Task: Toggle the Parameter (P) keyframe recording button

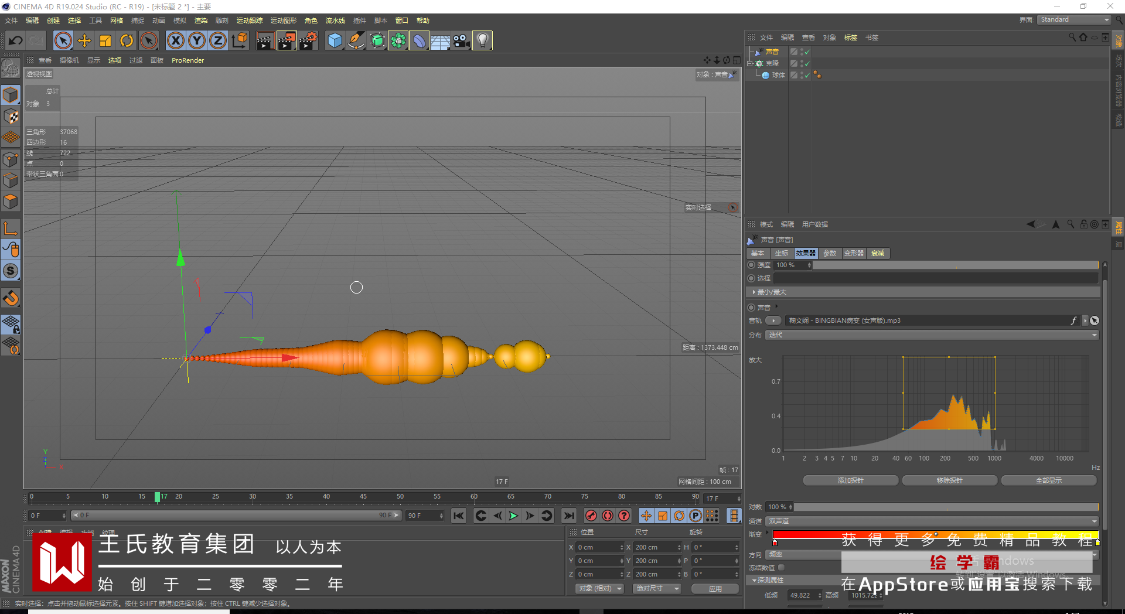Action: click(x=696, y=516)
